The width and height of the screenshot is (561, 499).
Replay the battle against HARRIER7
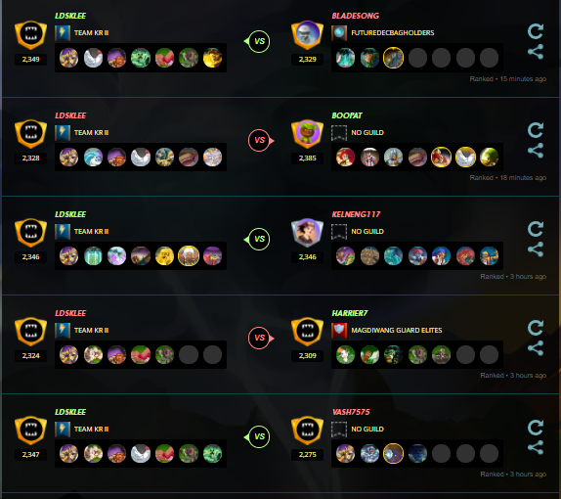pyautogui.click(x=536, y=328)
